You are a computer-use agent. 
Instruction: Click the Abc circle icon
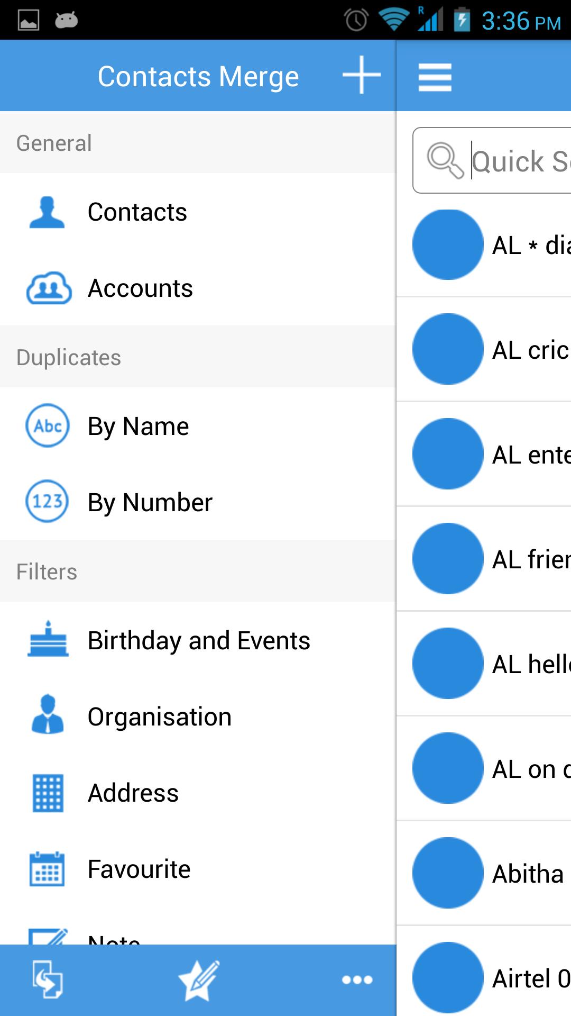click(48, 426)
